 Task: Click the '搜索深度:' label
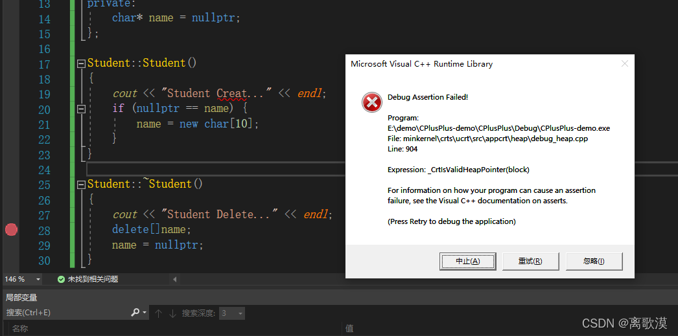point(198,313)
